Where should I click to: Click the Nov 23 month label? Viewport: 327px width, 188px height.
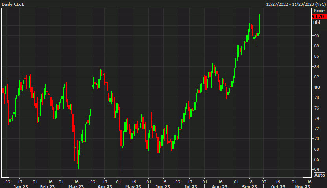pos(303,186)
